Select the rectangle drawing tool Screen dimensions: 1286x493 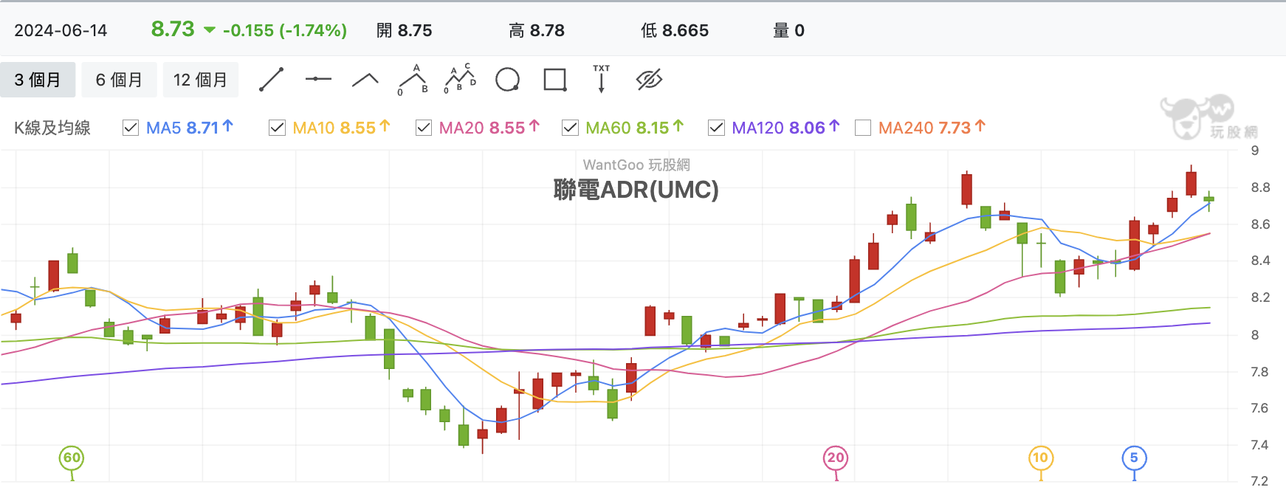click(x=554, y=80)
